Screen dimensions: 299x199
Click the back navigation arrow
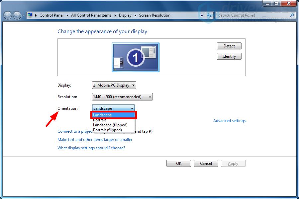tap(7, 15)
